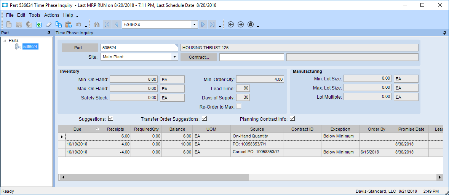Click the Part... button
The image size is (449, 195).
80,48
